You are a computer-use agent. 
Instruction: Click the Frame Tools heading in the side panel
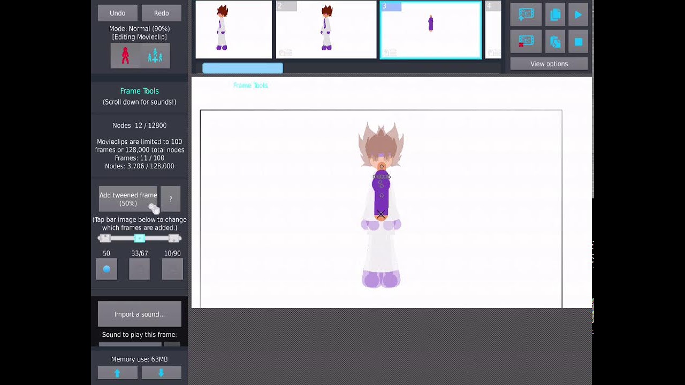(x=140, y=91)
